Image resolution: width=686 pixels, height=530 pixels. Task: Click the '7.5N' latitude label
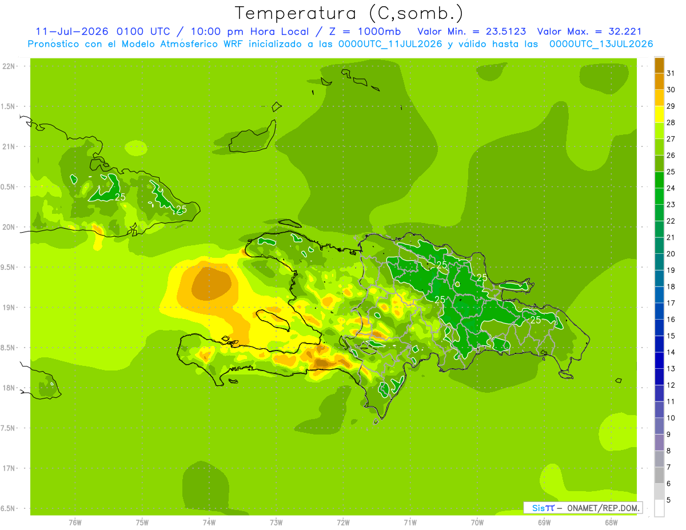(9, 428)
